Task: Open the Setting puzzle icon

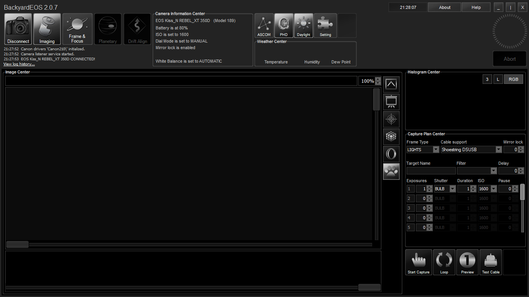Action: pyautogui.click(x=325, y=26)
